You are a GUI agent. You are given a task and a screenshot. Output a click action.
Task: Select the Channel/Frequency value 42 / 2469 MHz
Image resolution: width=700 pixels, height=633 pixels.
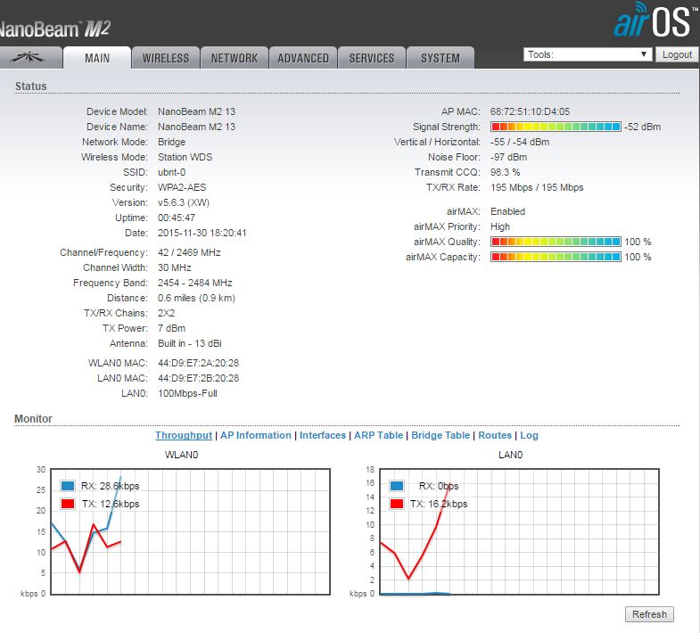189,252
